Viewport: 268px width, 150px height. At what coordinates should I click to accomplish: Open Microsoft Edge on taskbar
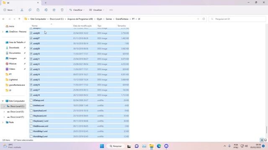click(159, 146)
